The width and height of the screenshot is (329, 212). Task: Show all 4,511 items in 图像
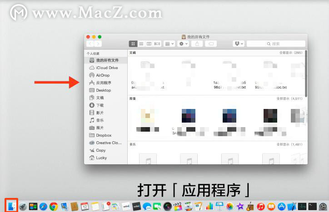point(289,99)
